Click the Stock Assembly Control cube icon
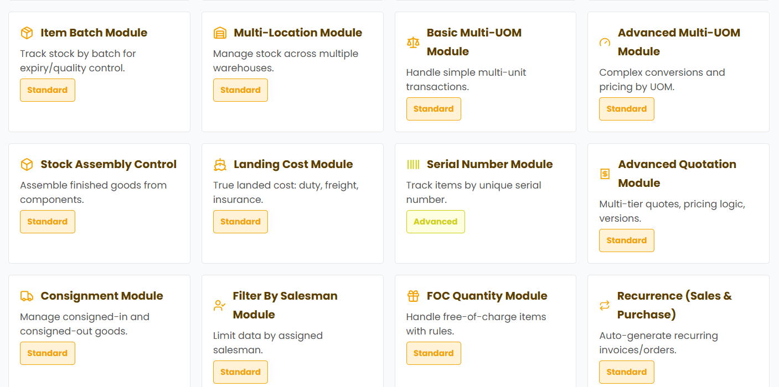Viewport: 779px width, 387px height. point(27,165)
